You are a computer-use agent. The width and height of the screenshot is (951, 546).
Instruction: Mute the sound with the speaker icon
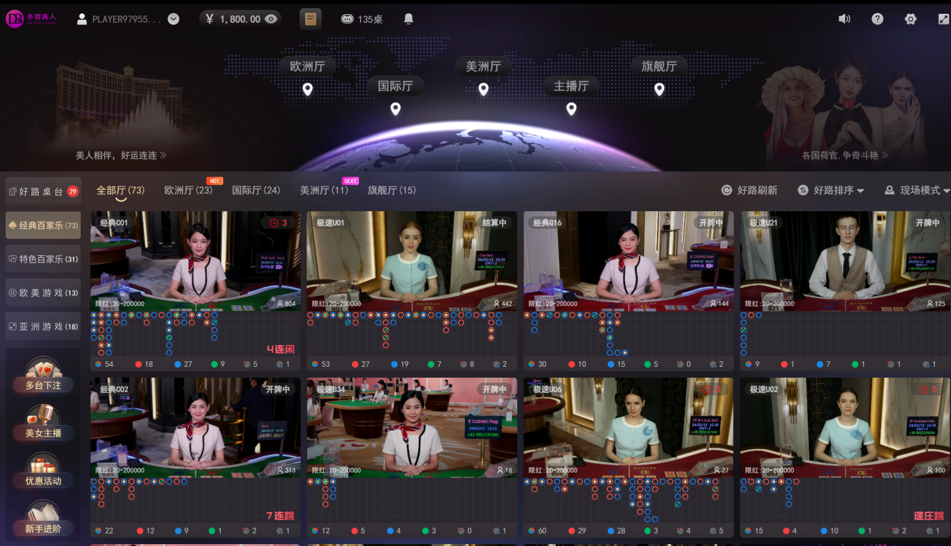click(x=844, y=19)
